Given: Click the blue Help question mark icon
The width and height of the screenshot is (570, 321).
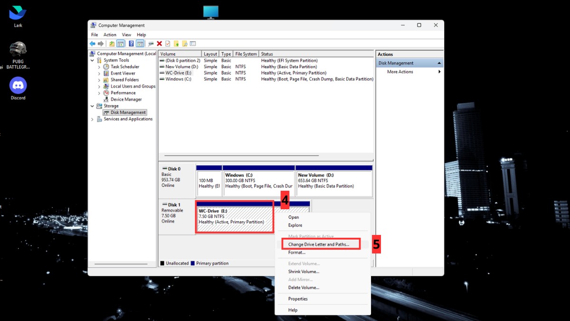Looking at the screenshot, I should point(131,44).
